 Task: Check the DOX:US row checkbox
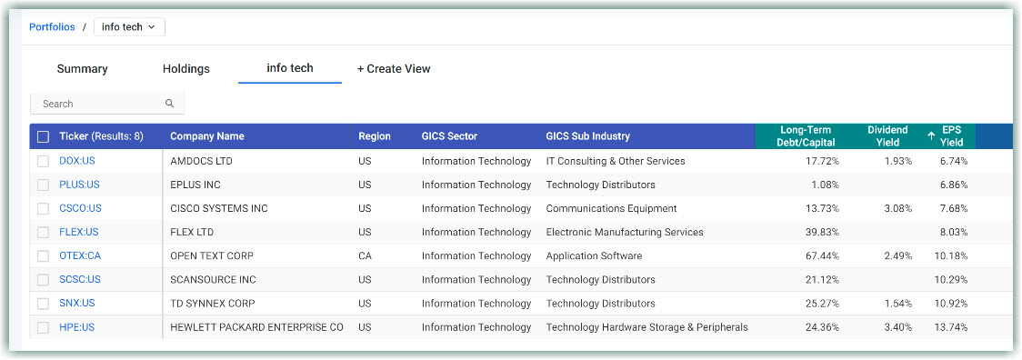(43, 161)
